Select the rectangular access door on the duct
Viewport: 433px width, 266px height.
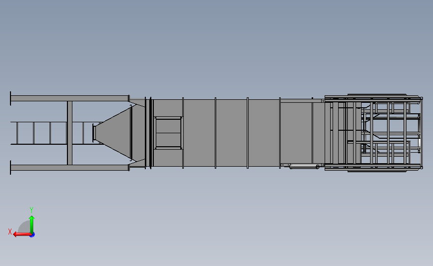coord(168,133)
